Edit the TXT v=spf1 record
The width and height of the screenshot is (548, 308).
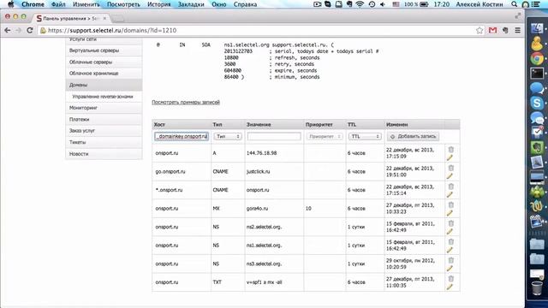coord(450,287)
